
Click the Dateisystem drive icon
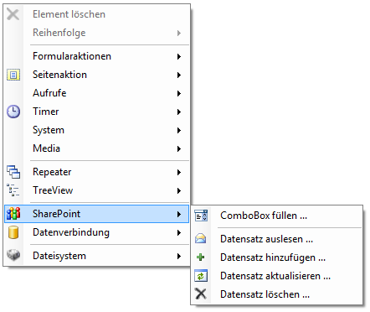click(13, 255)
